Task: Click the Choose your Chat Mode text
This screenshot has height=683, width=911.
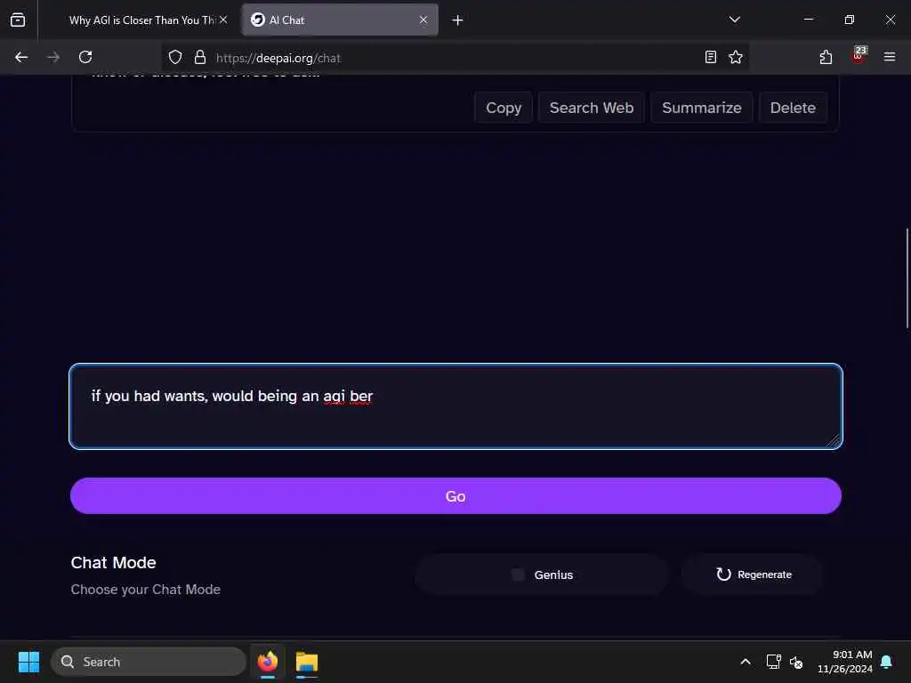Action: click(x=146, y=590)
